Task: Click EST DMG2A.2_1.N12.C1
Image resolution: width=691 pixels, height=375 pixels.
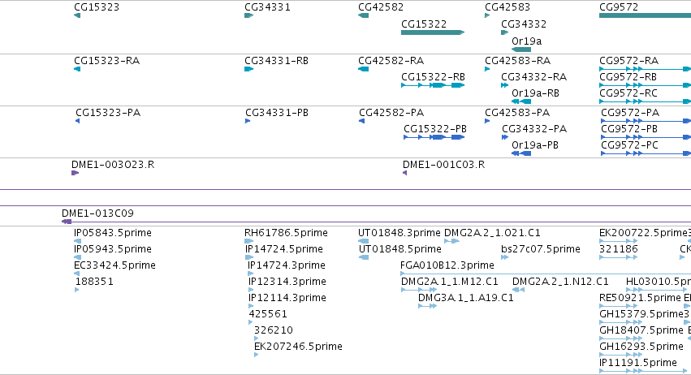Action: (x=560, y=282)
